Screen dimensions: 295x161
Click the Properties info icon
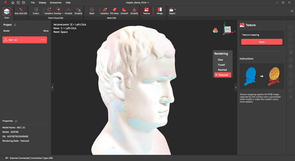(16, 121)
